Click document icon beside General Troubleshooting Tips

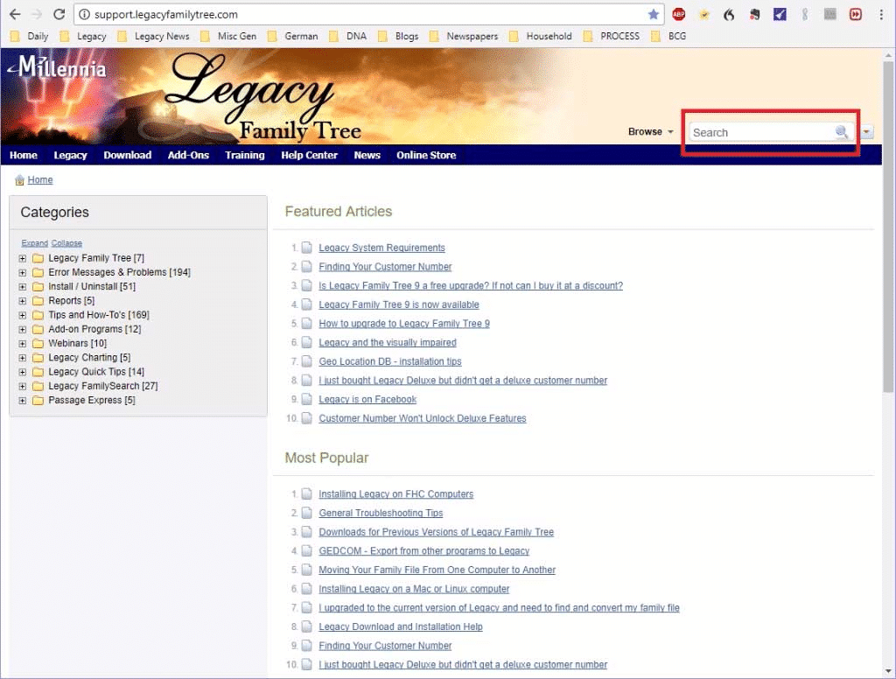point(307,513)
